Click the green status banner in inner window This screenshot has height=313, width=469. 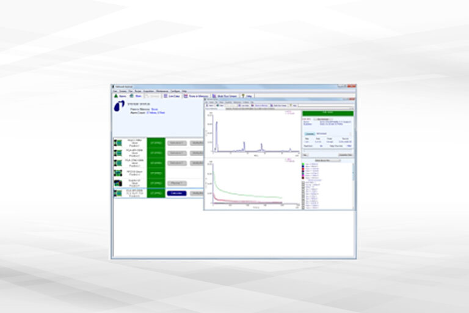pyautogui.click(x=328, y=113)
